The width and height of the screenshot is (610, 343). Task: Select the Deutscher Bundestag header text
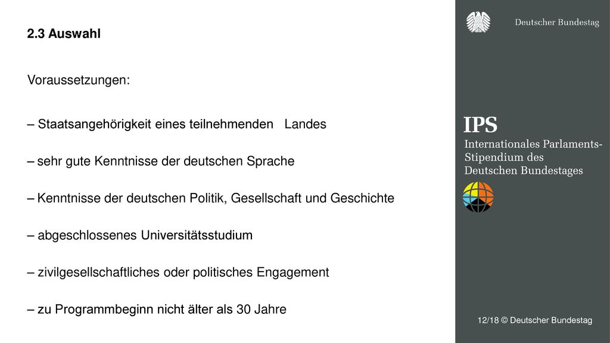pyautogui.click(x=557, y=22)
